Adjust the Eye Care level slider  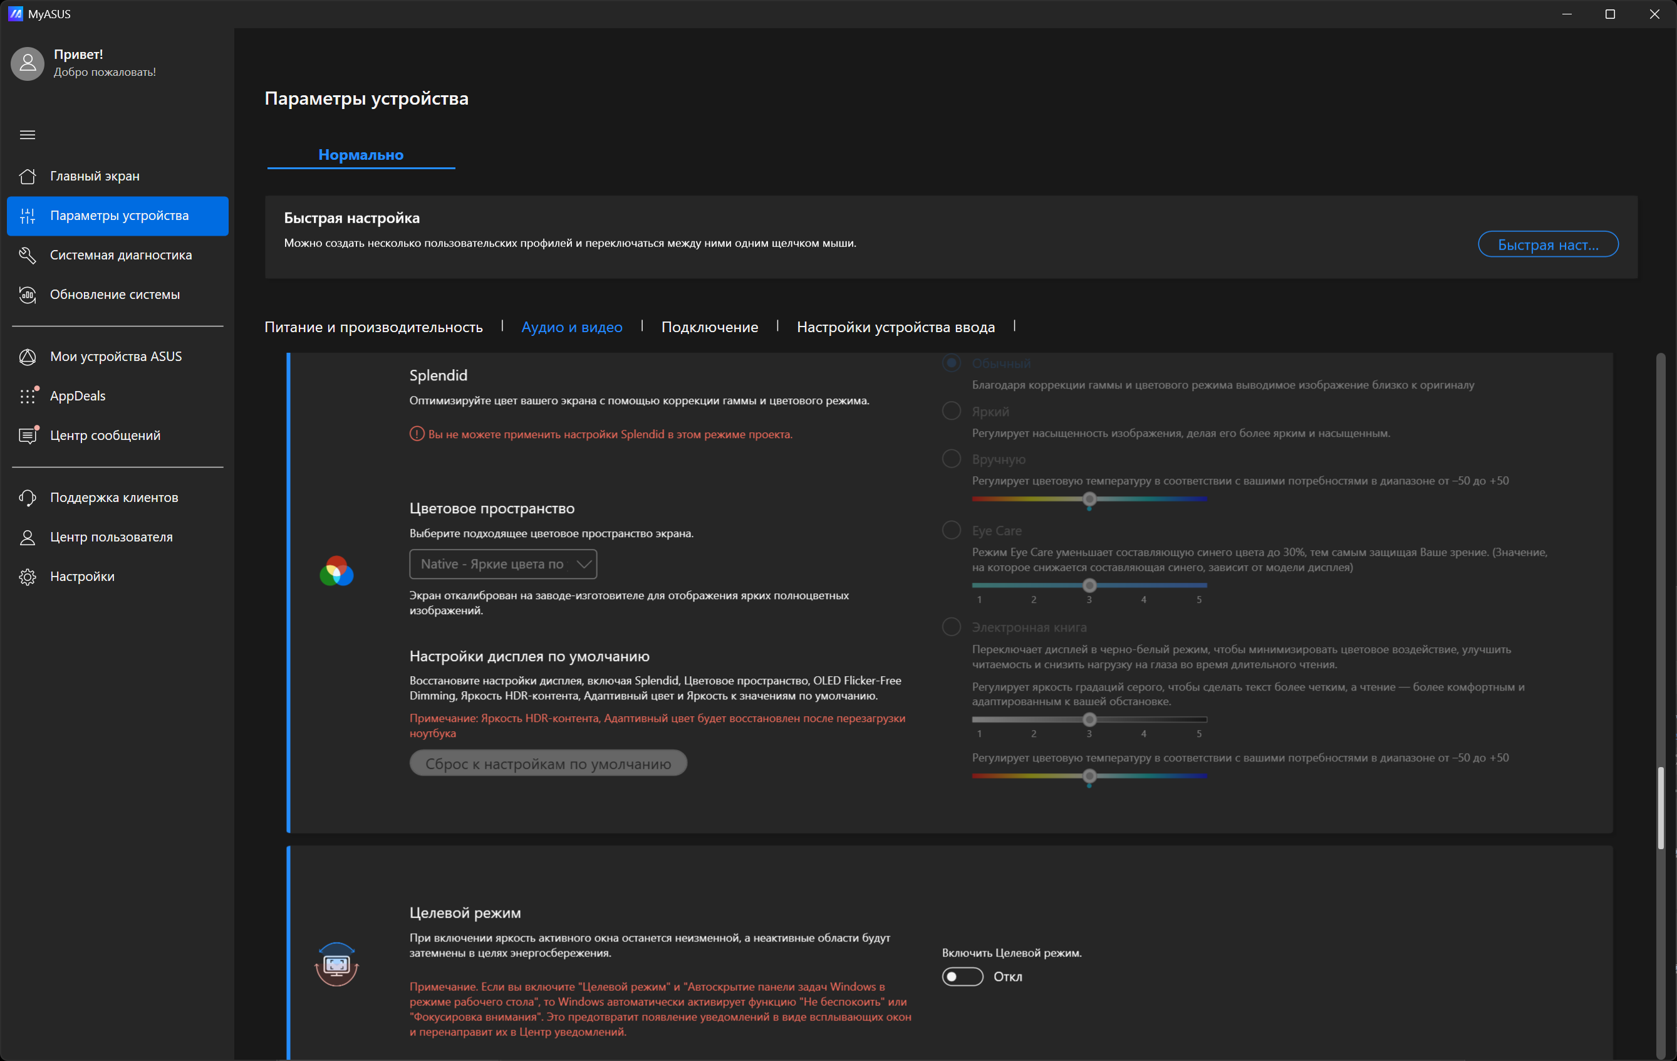(1089, 585)
